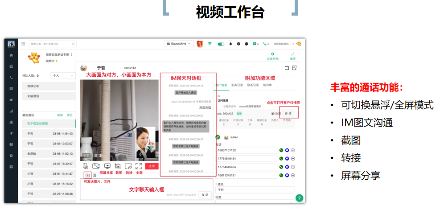
Task: Open the GaussMind dropdown
Action: 178,44
